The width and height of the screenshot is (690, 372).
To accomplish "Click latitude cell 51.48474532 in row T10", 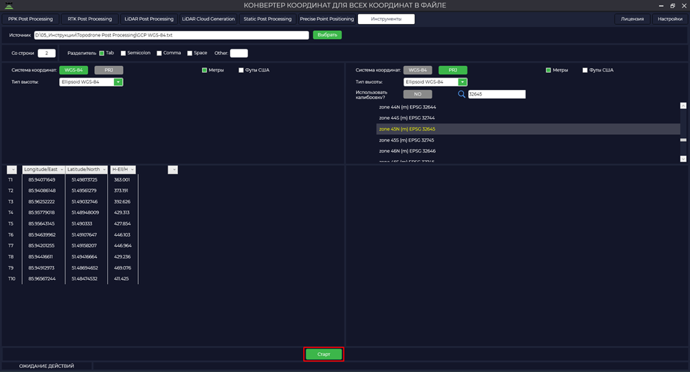I will tap(84, 278).
